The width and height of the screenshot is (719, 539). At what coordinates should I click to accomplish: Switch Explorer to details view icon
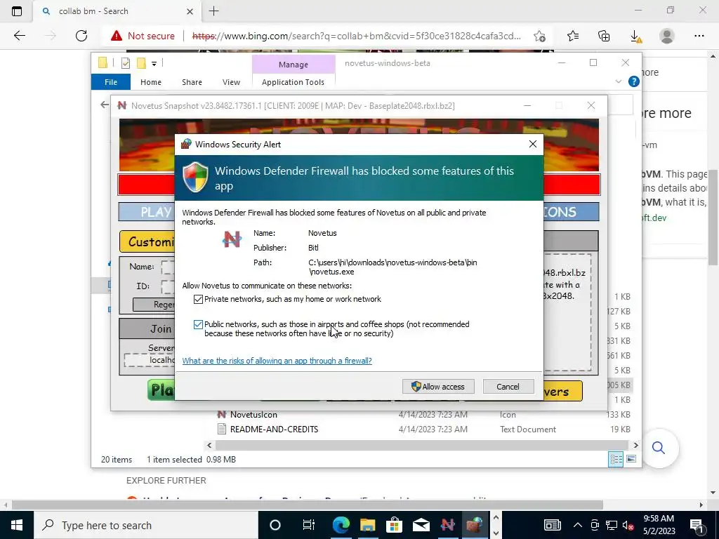(x=616, y=459)
